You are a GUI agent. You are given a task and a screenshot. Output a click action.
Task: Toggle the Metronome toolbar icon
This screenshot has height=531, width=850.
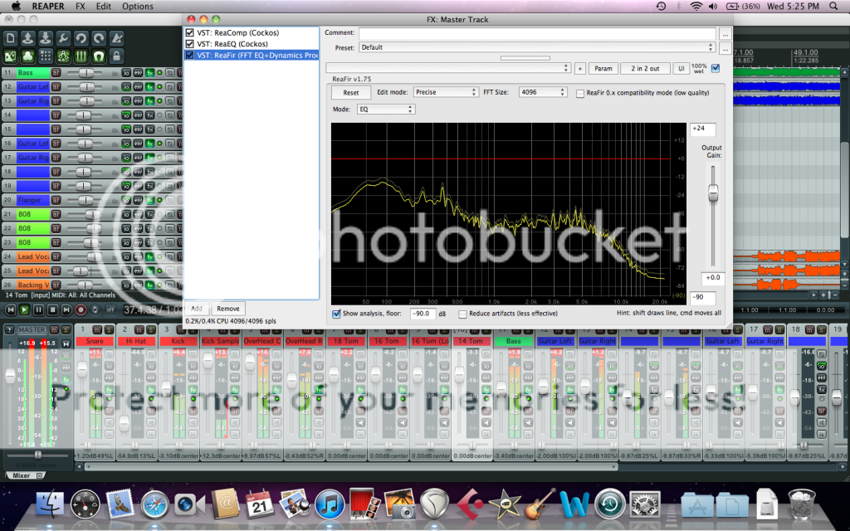pos(116,38)
